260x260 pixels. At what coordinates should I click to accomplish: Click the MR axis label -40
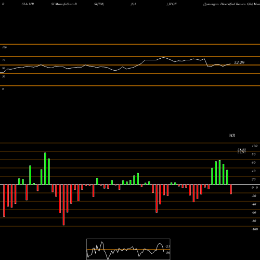254,204
